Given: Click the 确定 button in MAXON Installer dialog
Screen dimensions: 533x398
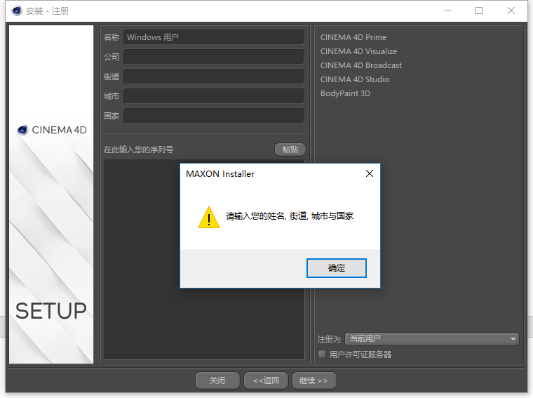Looking at the screenshot, I should click(336, 268).
